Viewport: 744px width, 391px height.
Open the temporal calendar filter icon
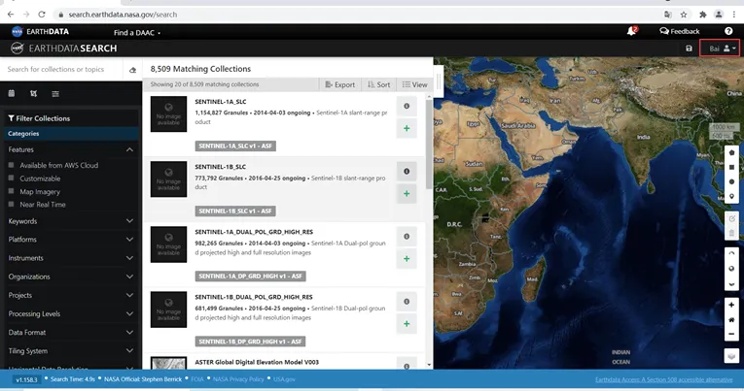(x=12, y=94)
